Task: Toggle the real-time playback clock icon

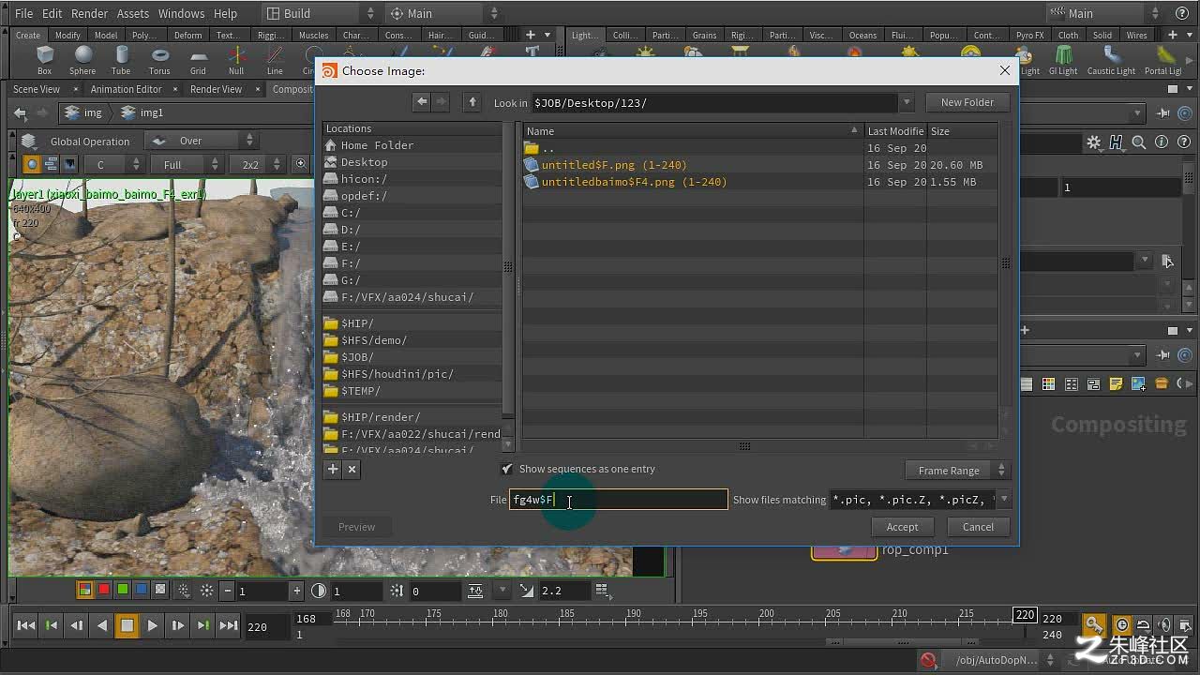Action: [1122, 625]
